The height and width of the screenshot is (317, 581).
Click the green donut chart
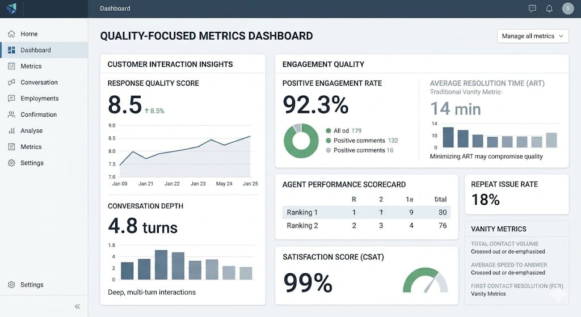click(301, 141)
